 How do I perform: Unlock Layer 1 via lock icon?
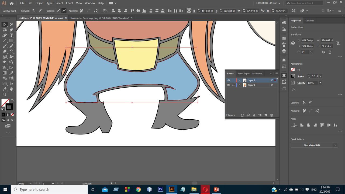pos(233,85)
